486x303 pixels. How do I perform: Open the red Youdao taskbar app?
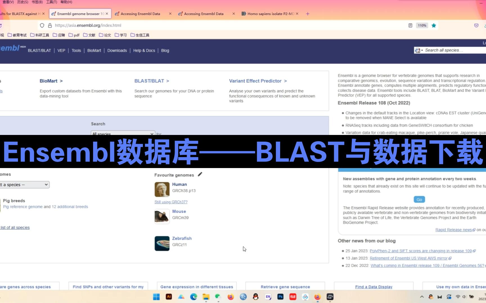(293, 297)
